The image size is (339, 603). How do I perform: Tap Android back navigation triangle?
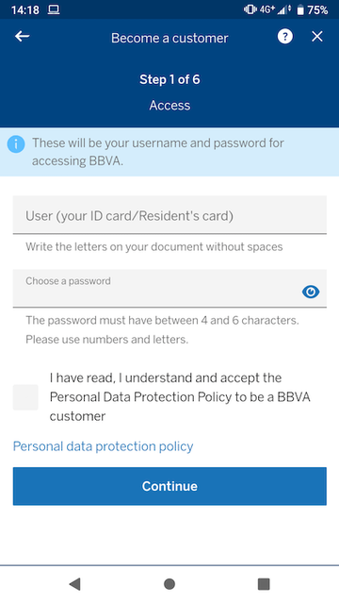click(x=75, y=584)
